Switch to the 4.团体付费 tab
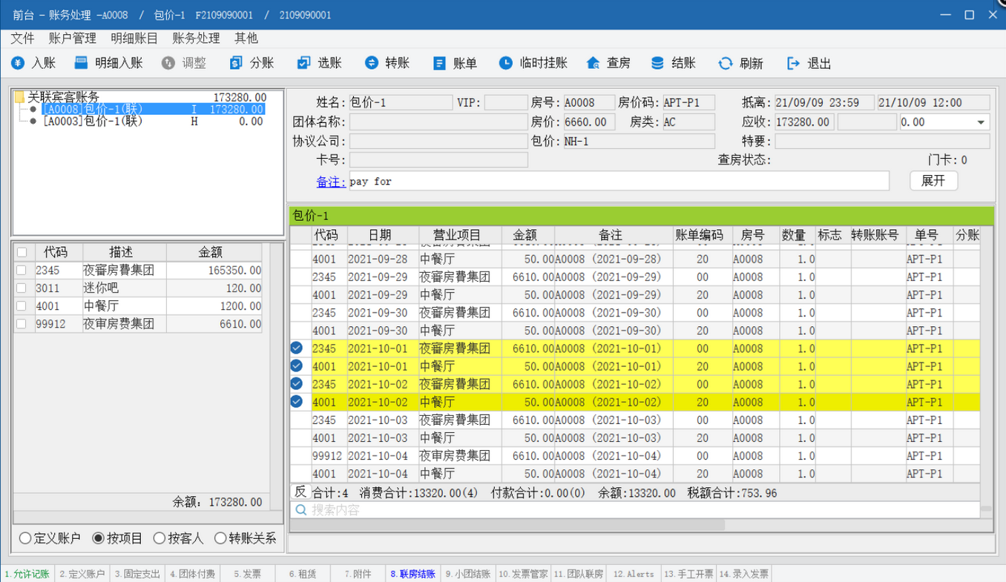 [193, 574]
